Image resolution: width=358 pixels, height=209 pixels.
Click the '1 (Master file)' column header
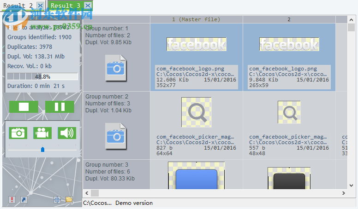point(197,19)
